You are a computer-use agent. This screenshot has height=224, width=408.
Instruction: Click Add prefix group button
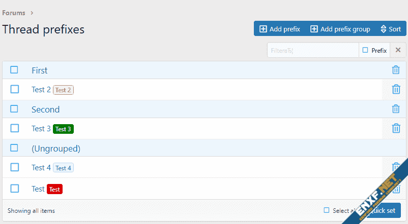(340, 29)
